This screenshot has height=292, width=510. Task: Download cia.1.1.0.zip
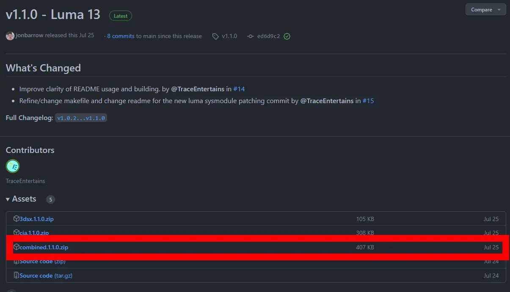[x=34, y=233]
